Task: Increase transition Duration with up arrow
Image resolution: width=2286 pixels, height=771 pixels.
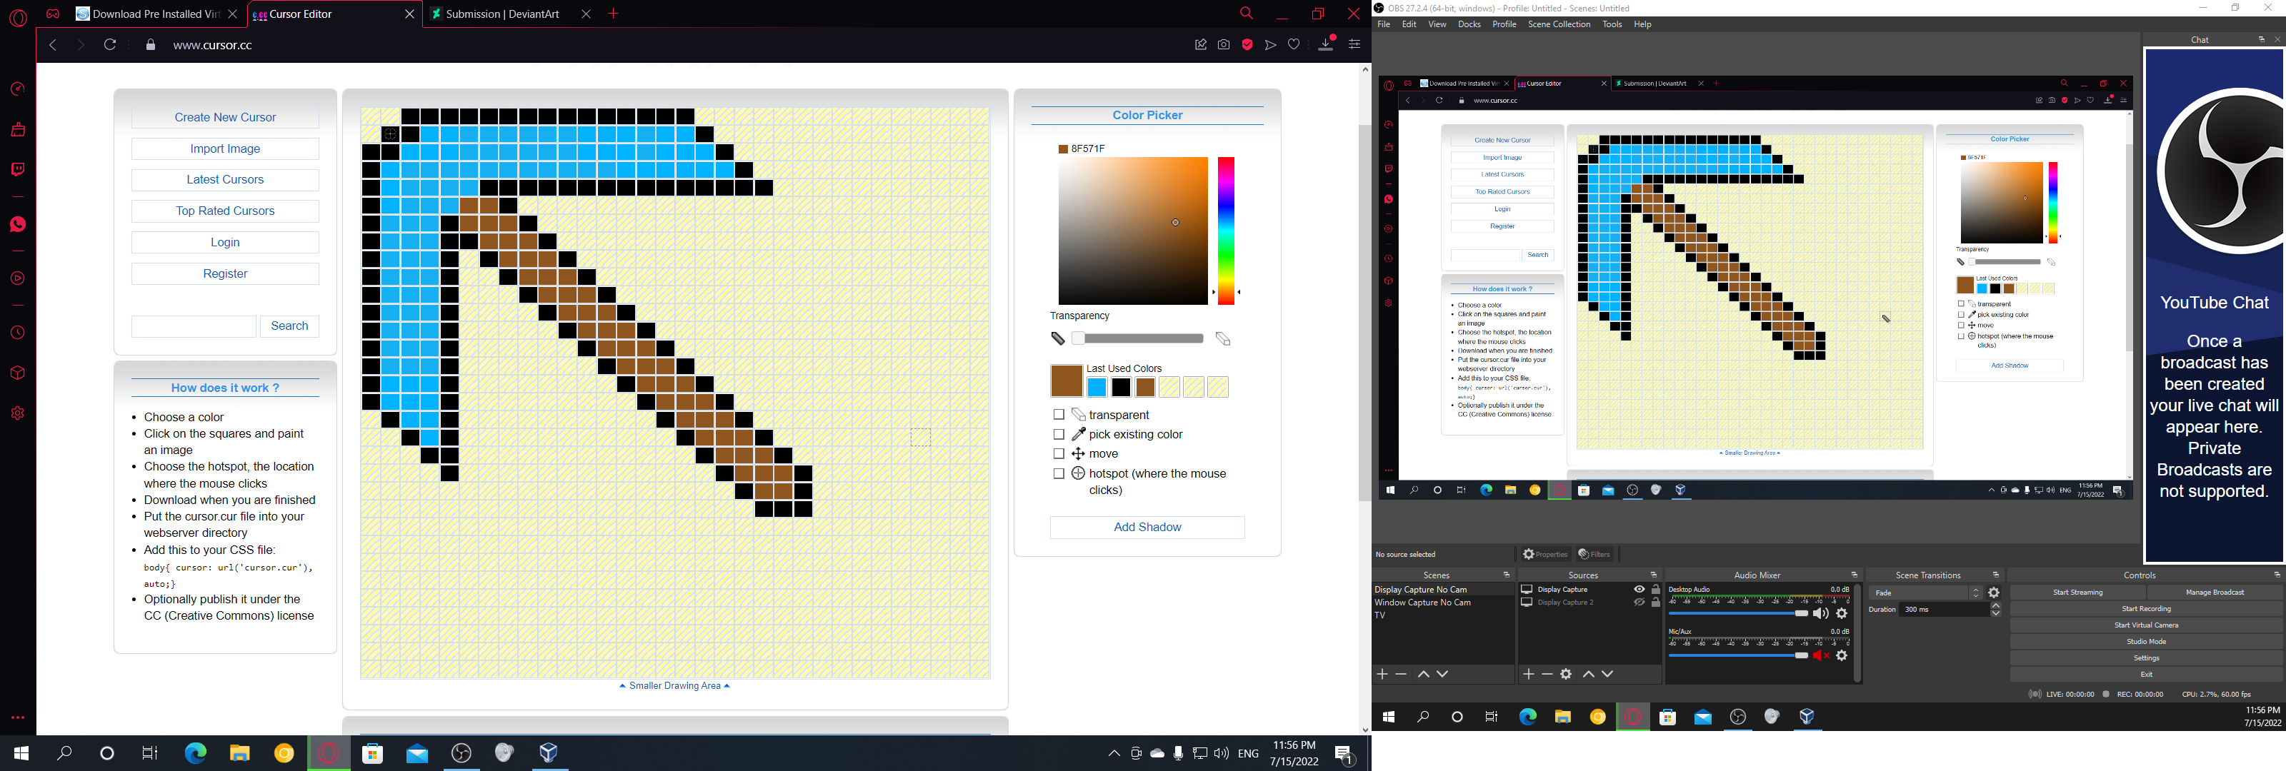Action: point(1996,606)
